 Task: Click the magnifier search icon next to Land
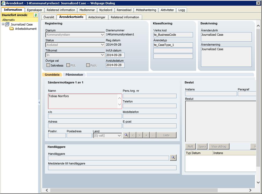point(126,135)
